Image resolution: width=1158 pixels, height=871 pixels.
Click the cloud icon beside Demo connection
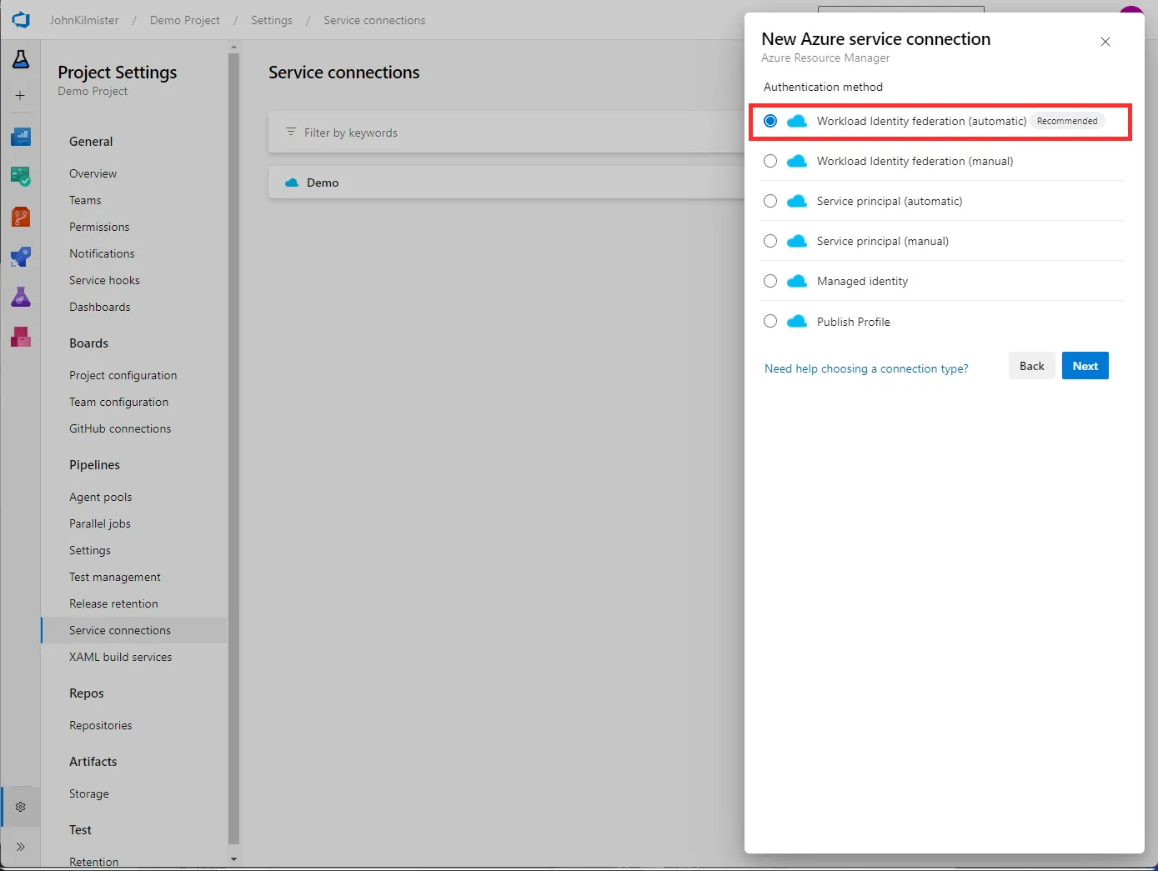coord(292,183)
